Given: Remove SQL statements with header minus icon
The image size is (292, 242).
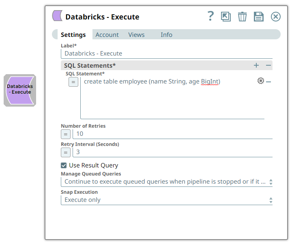Looking at the screenshot, I should tap(268, 65).
